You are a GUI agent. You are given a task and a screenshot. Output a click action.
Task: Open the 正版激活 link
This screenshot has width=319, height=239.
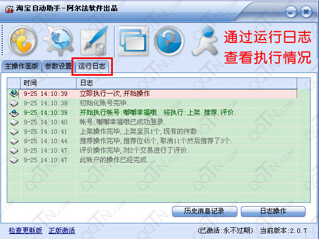[x=62, y=231]
